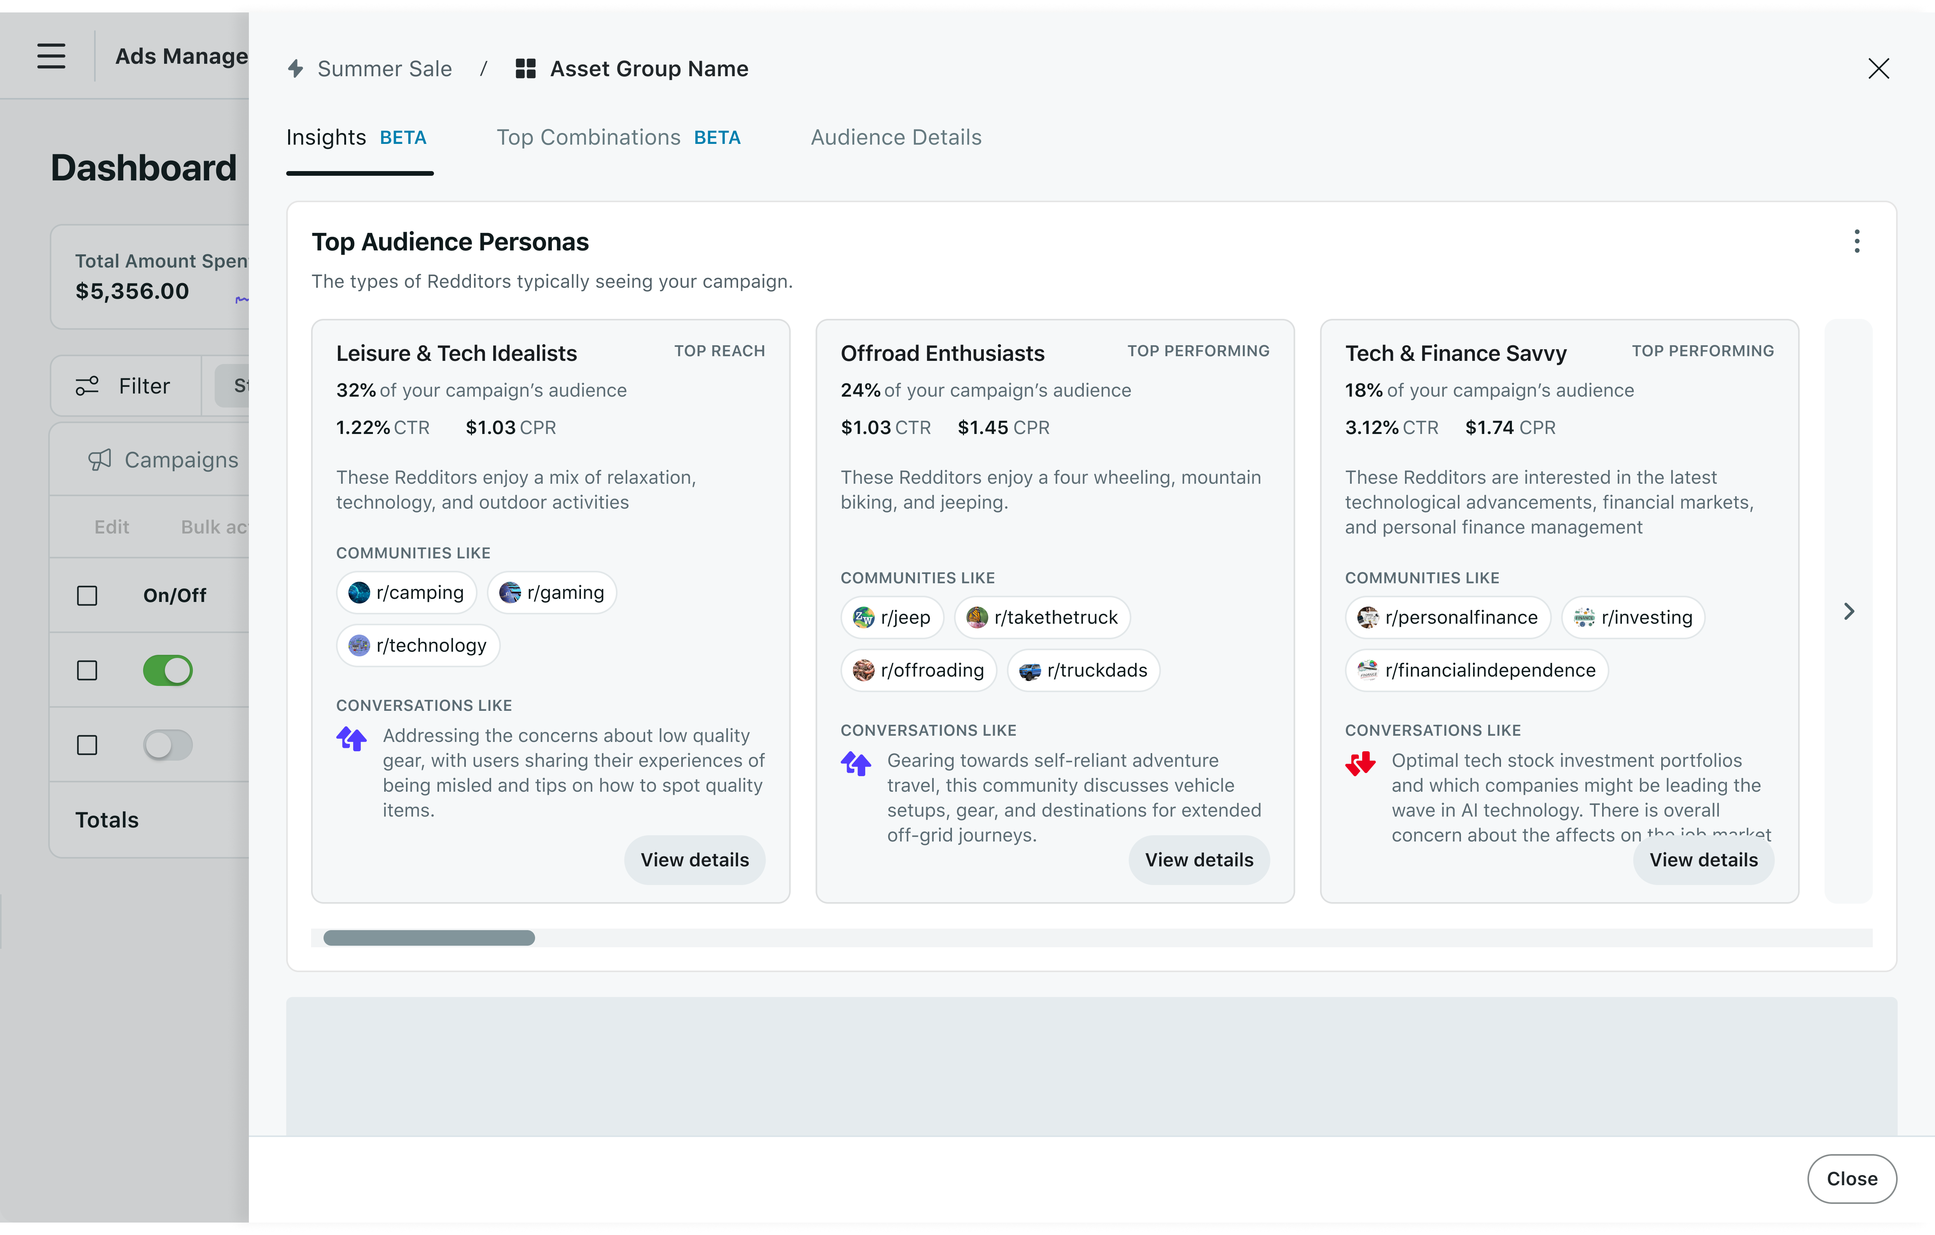
Task: Click the Campaigns megaphone icon
Action: [100, 460]
